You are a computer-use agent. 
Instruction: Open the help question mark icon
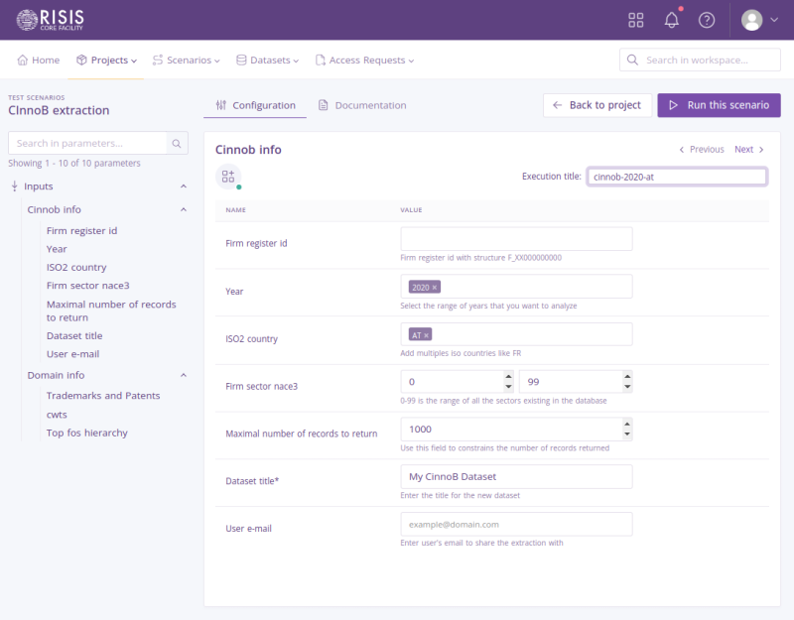coord(707,20)
